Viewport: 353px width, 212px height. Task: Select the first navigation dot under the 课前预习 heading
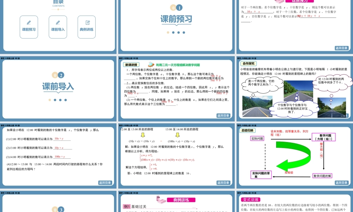pos(168,32)
